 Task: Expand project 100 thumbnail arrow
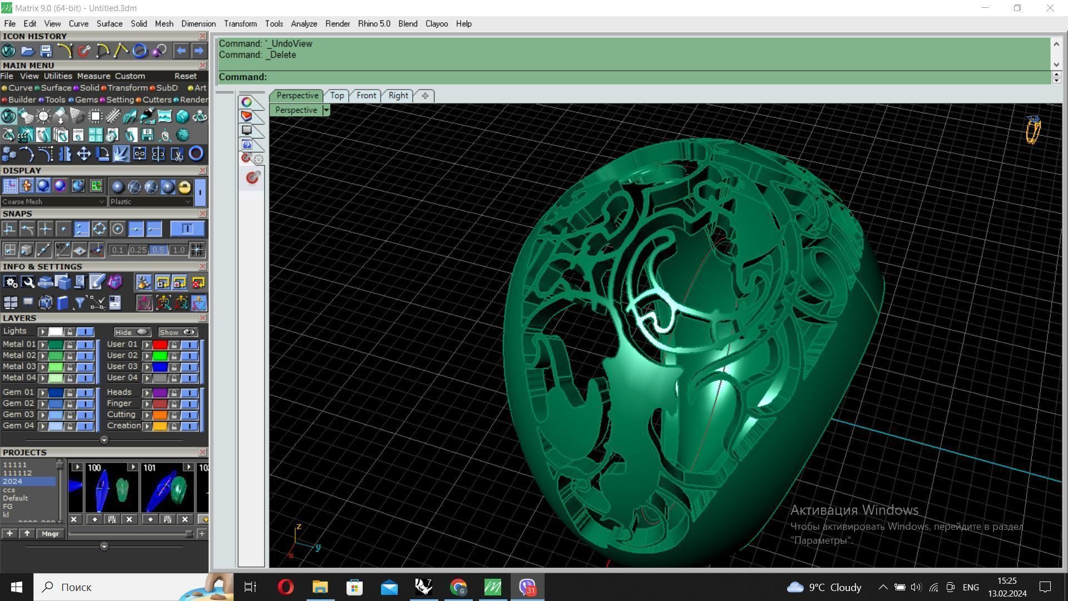pos(132,467)
